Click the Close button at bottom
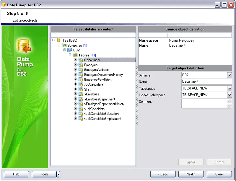Viewport: 236px width, 181px height. 219,174
